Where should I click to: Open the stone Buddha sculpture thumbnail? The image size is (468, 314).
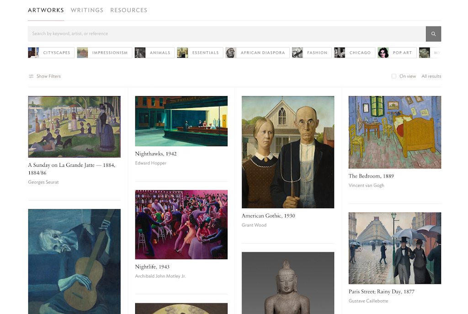pyautogui.click(x=288, y=283)
